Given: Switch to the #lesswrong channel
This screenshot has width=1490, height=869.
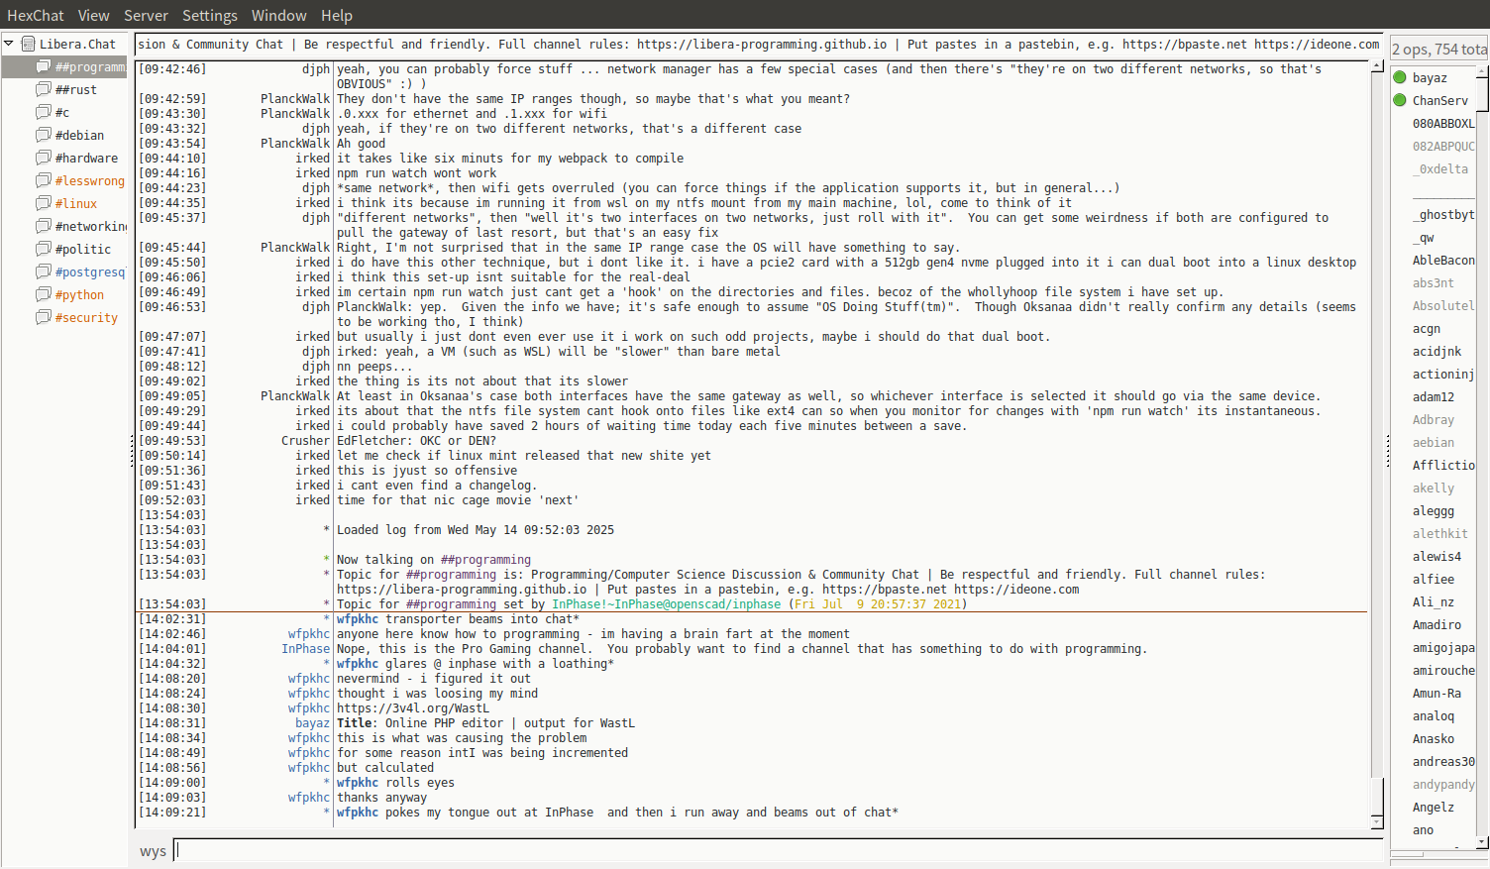Looking at the screenshot, I should (90, 180).
